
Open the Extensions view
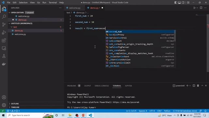tap(4, 40)
